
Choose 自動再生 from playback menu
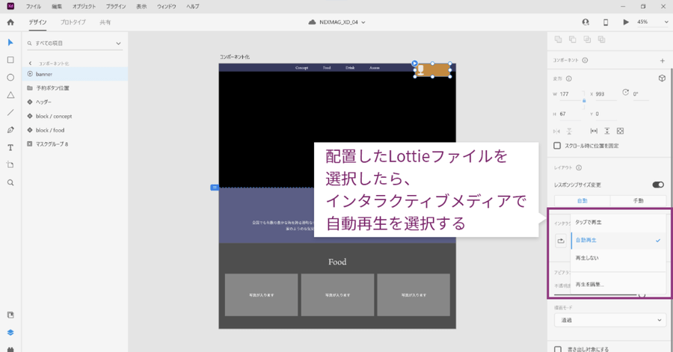click(x=618, y=241)
